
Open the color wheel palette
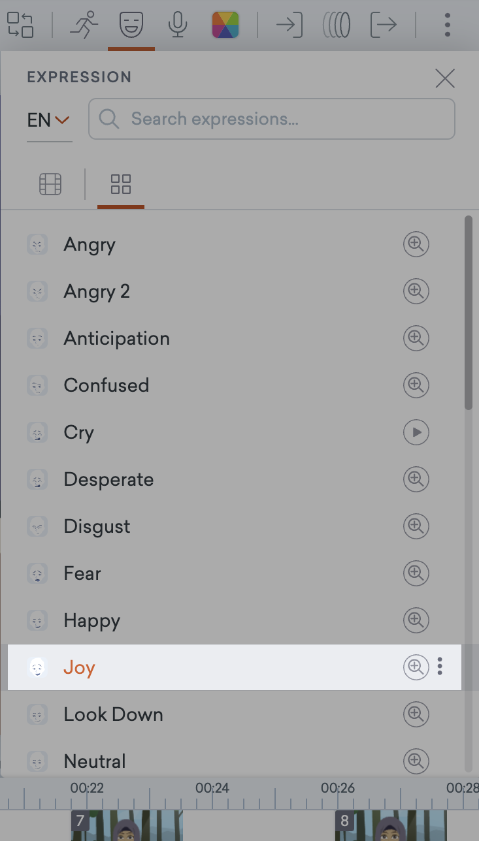pyautogui.click(x=225, y=25)
